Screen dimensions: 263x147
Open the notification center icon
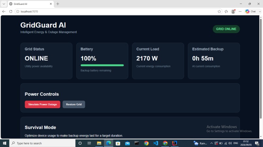[257, 143]
